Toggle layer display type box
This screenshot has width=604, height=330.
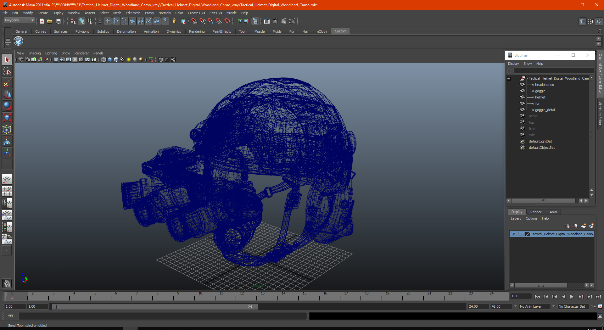(x=521, y=234)
